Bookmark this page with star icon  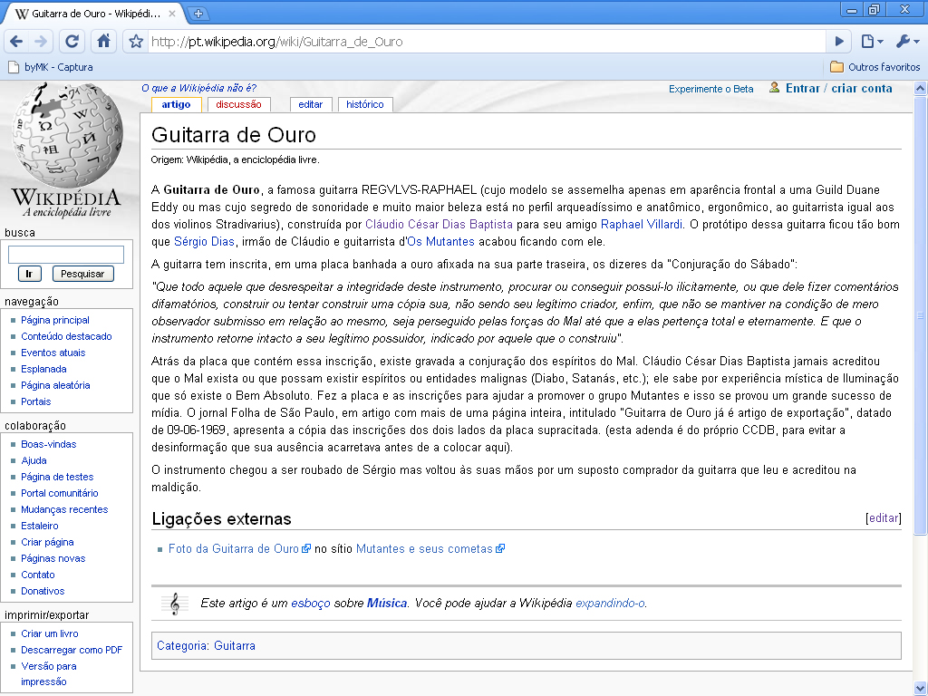pyautogui.click(x=136, y=42)
